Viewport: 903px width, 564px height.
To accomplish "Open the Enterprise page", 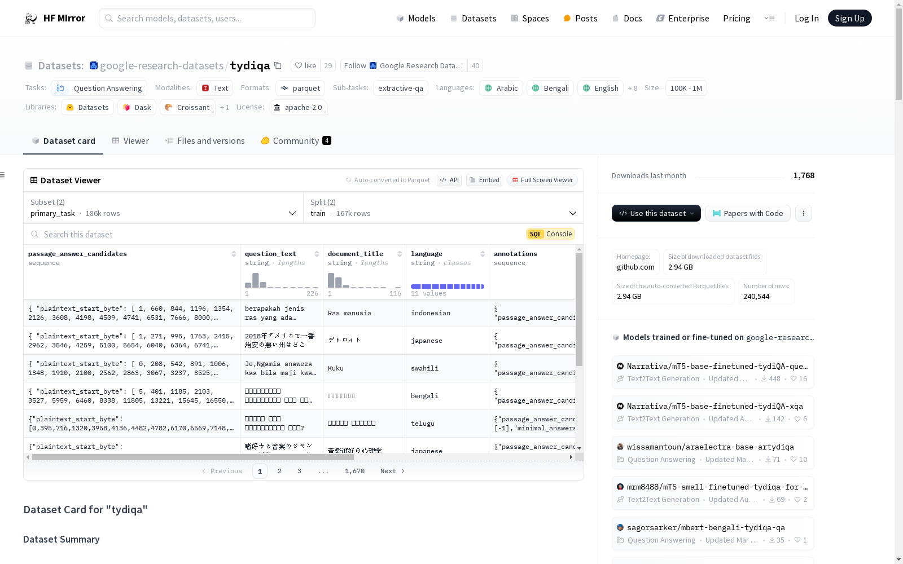I will (682, 19).
